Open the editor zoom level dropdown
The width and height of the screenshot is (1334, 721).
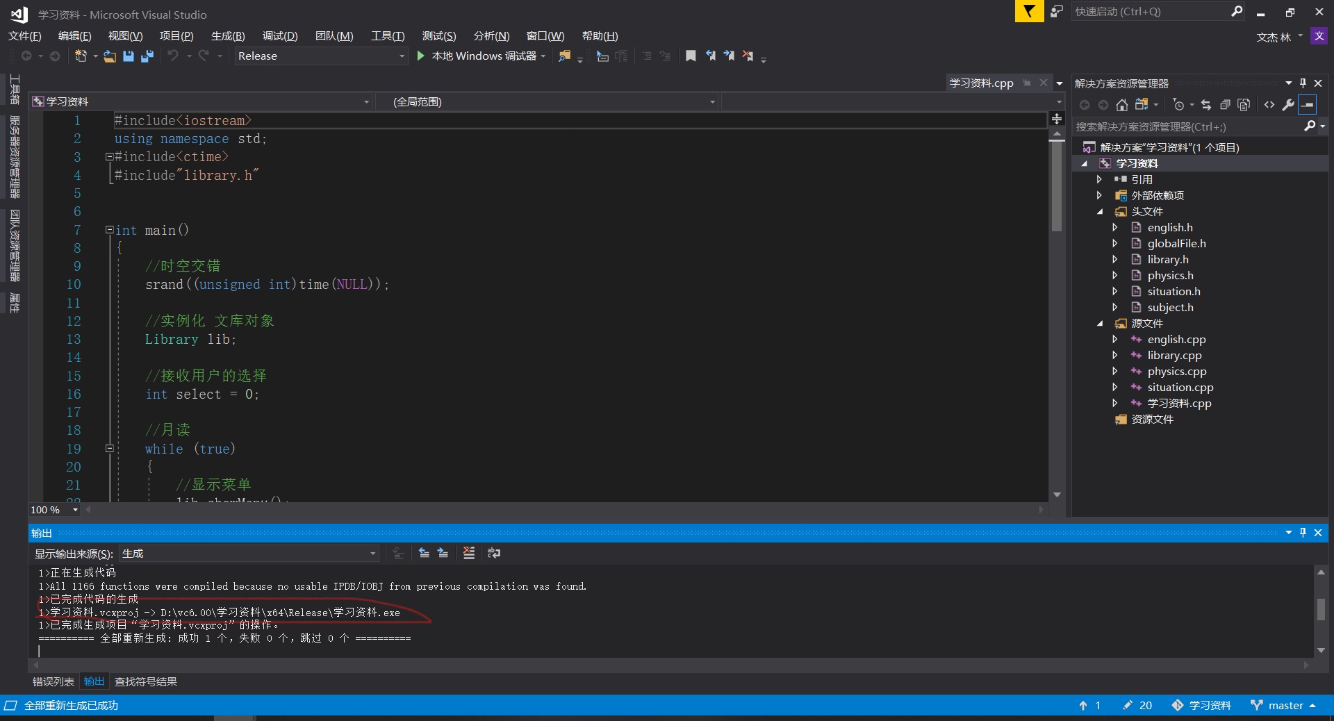tap(76, 510)
